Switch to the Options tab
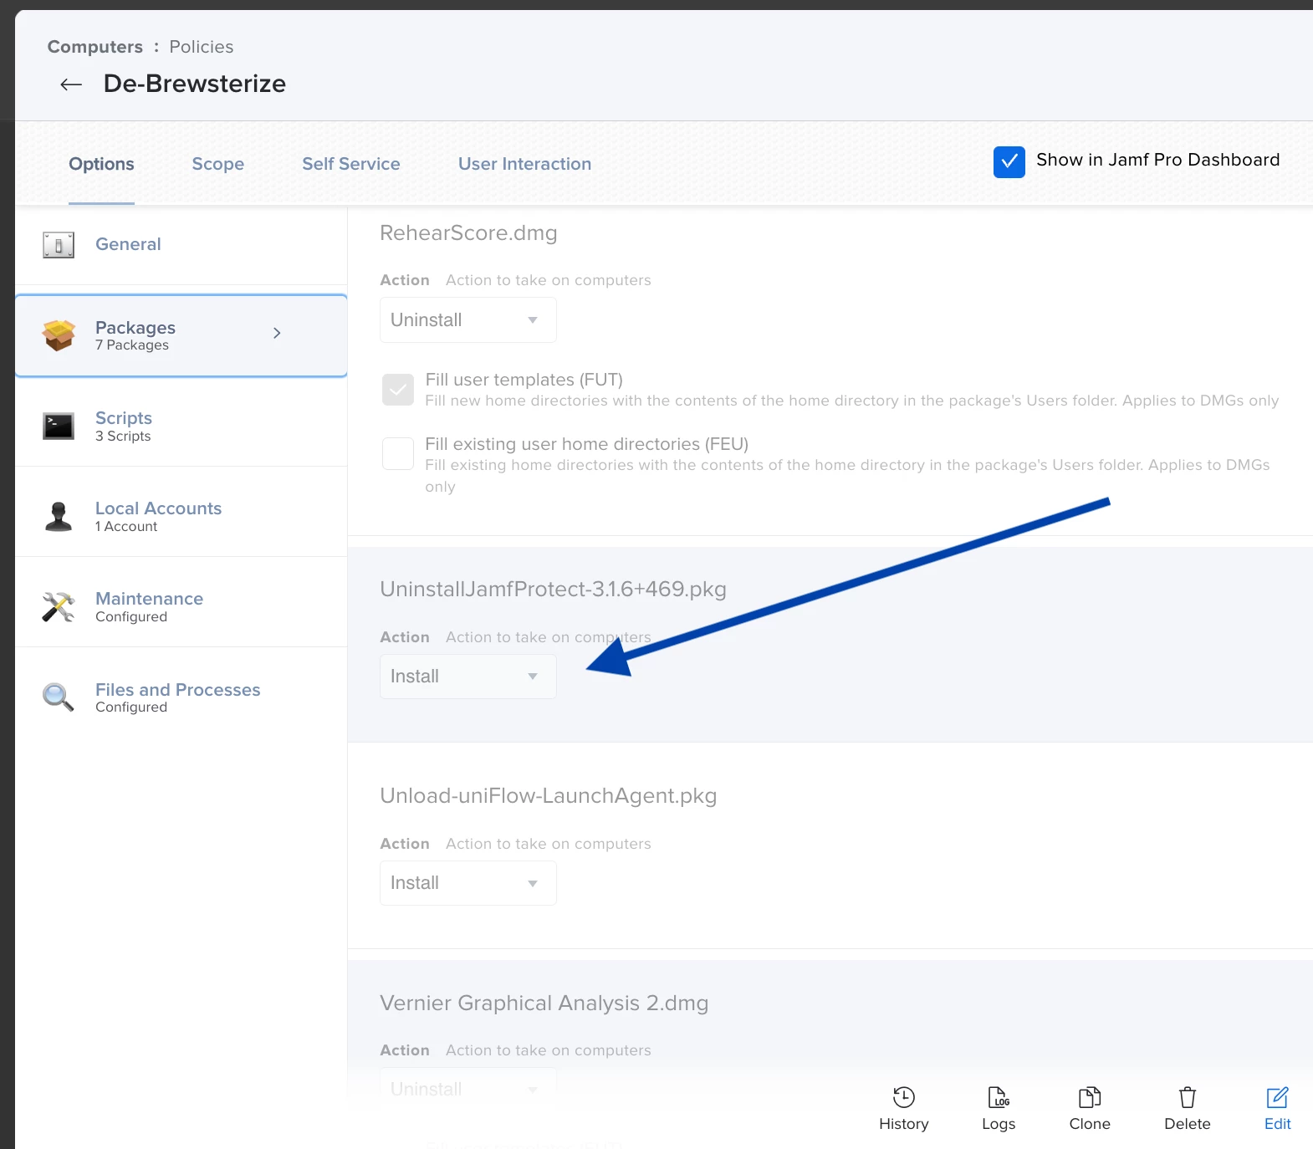Viewport: 1313px width, 1149px height. [x=101, y=164]
